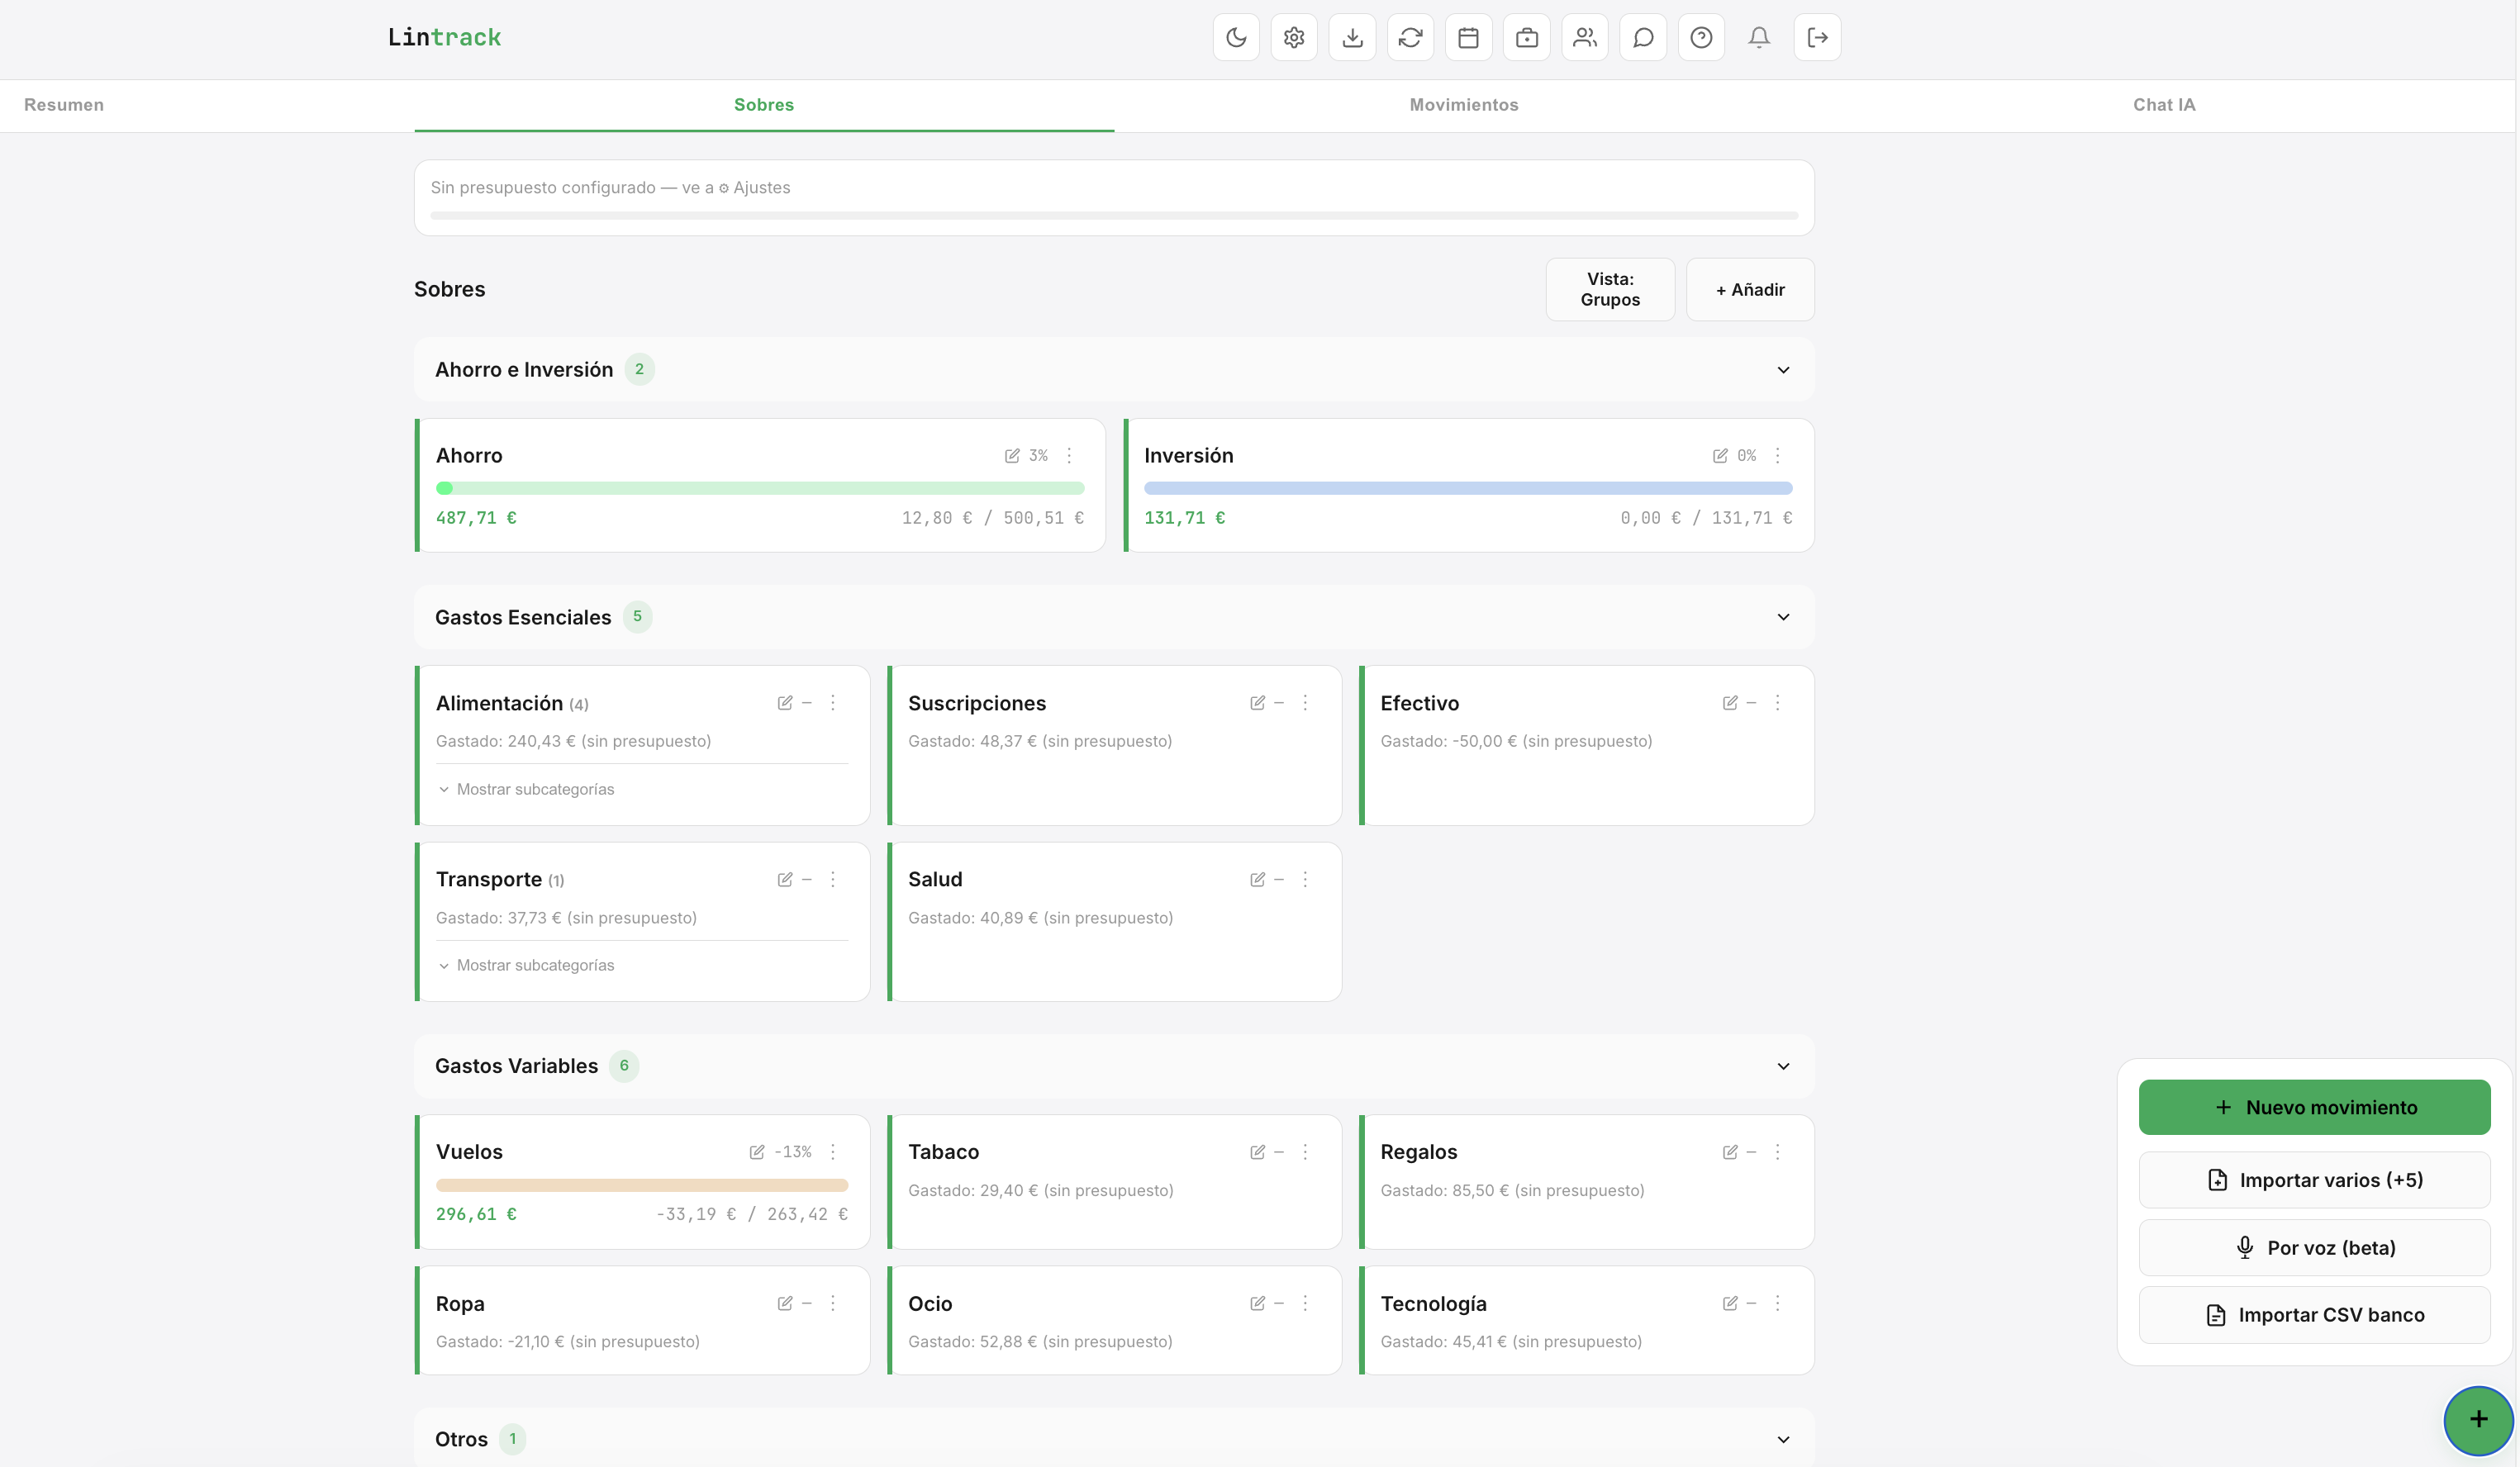Click Importar varios (+5)
The width and height of the screenshot is (2520, 1467).
[x=2314, y=1180]
